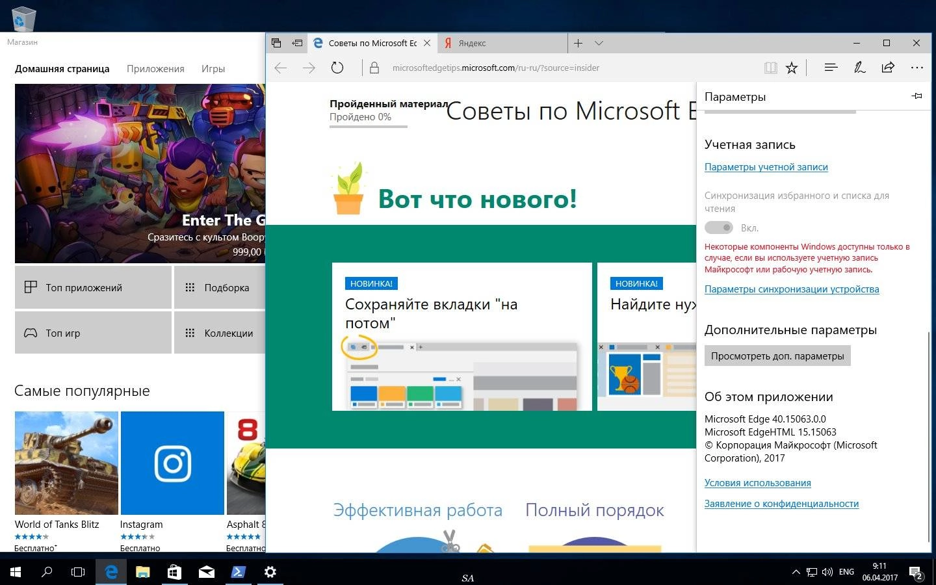The image size is (936, 585).
Task: Refresh the current page
Action: pyautogui.click(x=337, y=68)
